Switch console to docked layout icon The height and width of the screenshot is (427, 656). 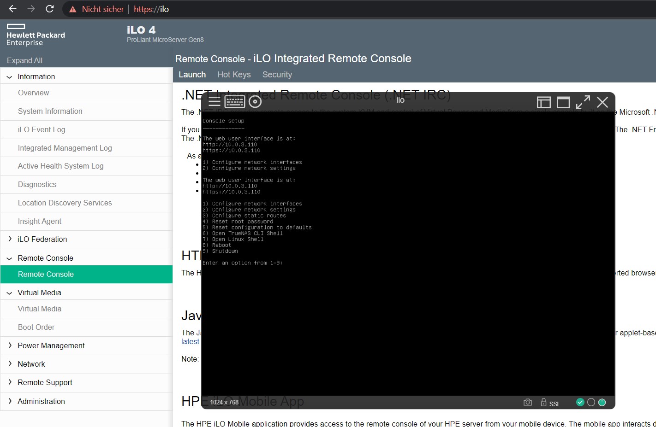pyautogui.click(x=544, y=102)
